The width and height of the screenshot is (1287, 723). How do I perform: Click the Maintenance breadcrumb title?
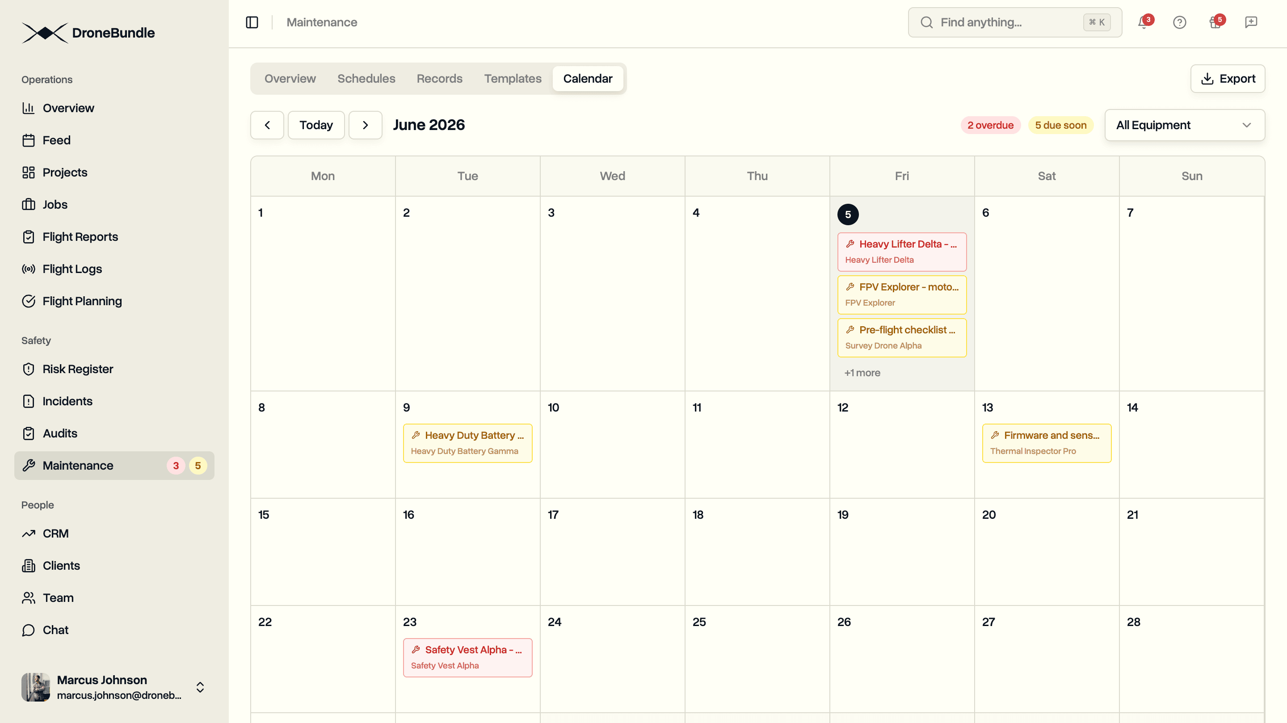point(322,22)
